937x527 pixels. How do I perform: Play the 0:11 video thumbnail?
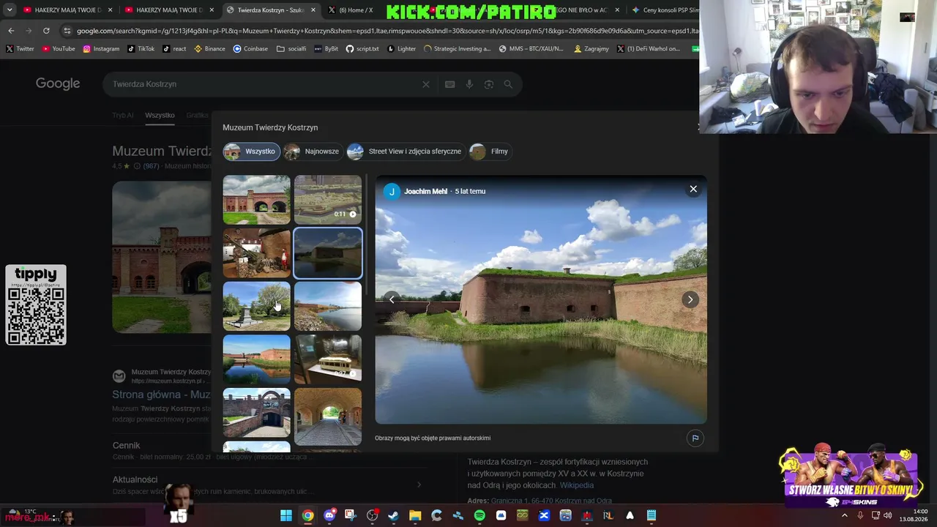coord(328,200)
